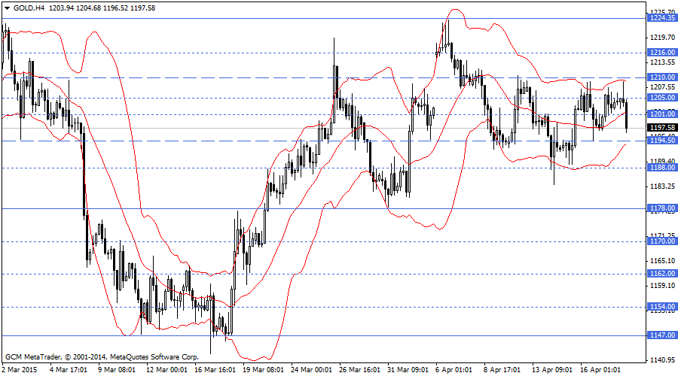Click the current price 1197.58 marker

coord(661,128)
